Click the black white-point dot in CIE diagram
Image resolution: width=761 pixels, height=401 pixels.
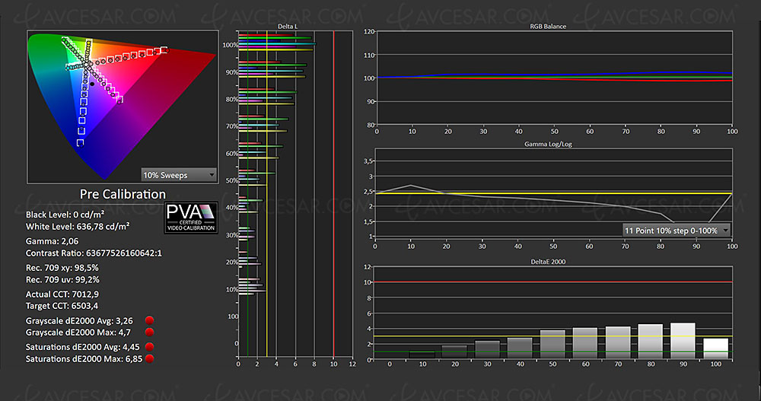pos(92,84)
